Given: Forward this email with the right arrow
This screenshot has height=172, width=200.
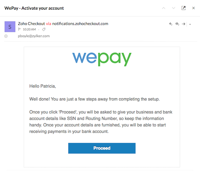Looking at the screenshot, I should click(184, 24).
